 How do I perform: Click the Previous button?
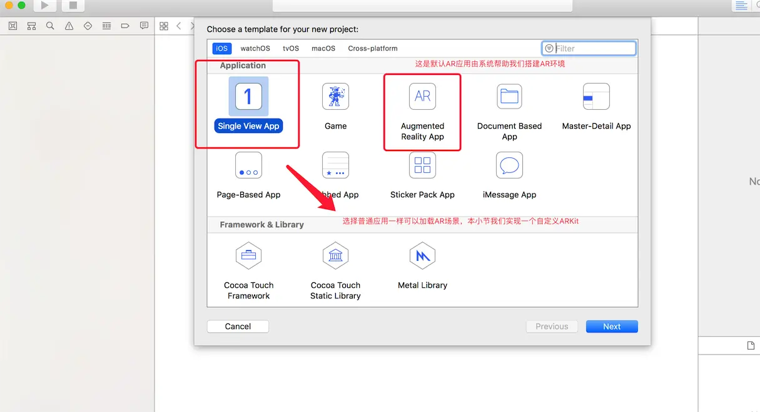pos(552,326)
